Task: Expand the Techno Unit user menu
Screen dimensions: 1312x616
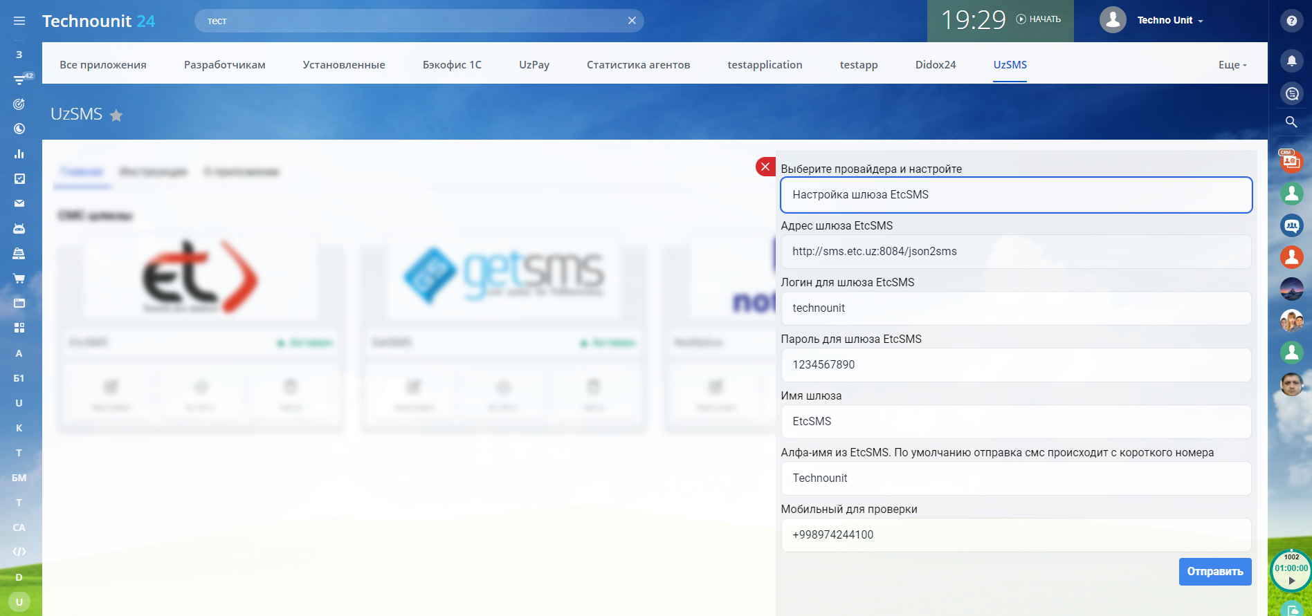Action: click(x=1169, y=21)
